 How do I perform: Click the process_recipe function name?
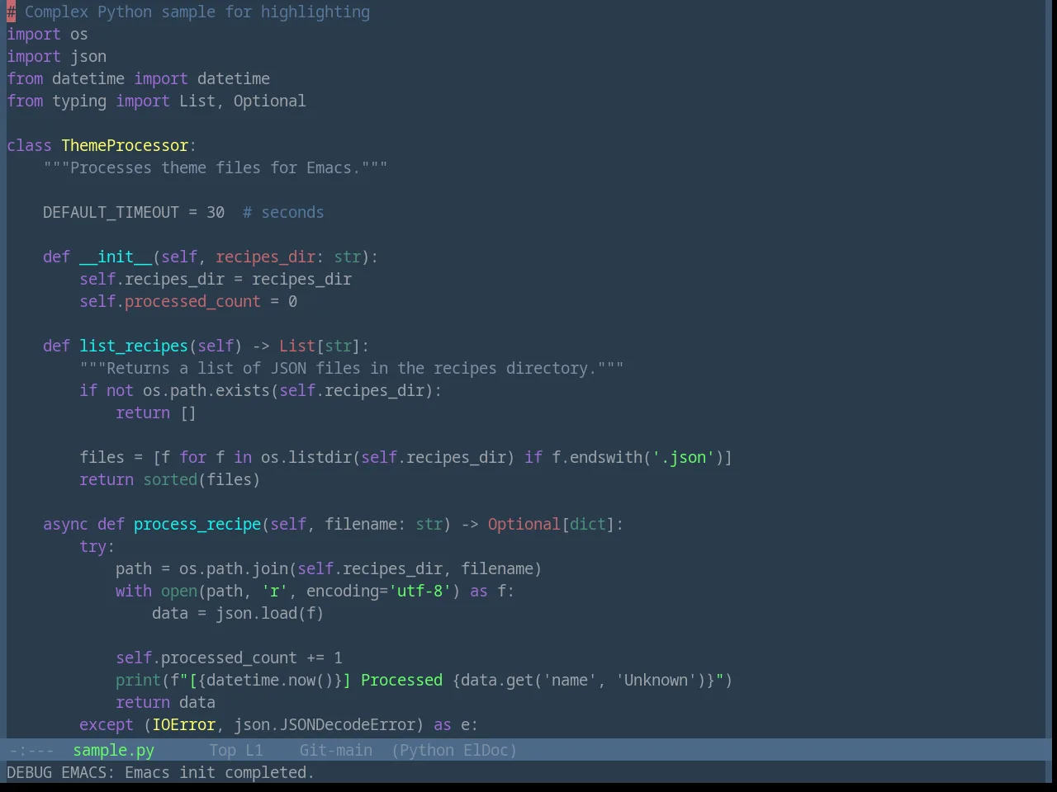197,524
